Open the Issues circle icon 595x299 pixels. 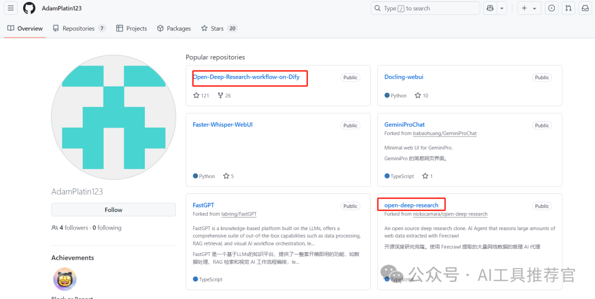551,8
